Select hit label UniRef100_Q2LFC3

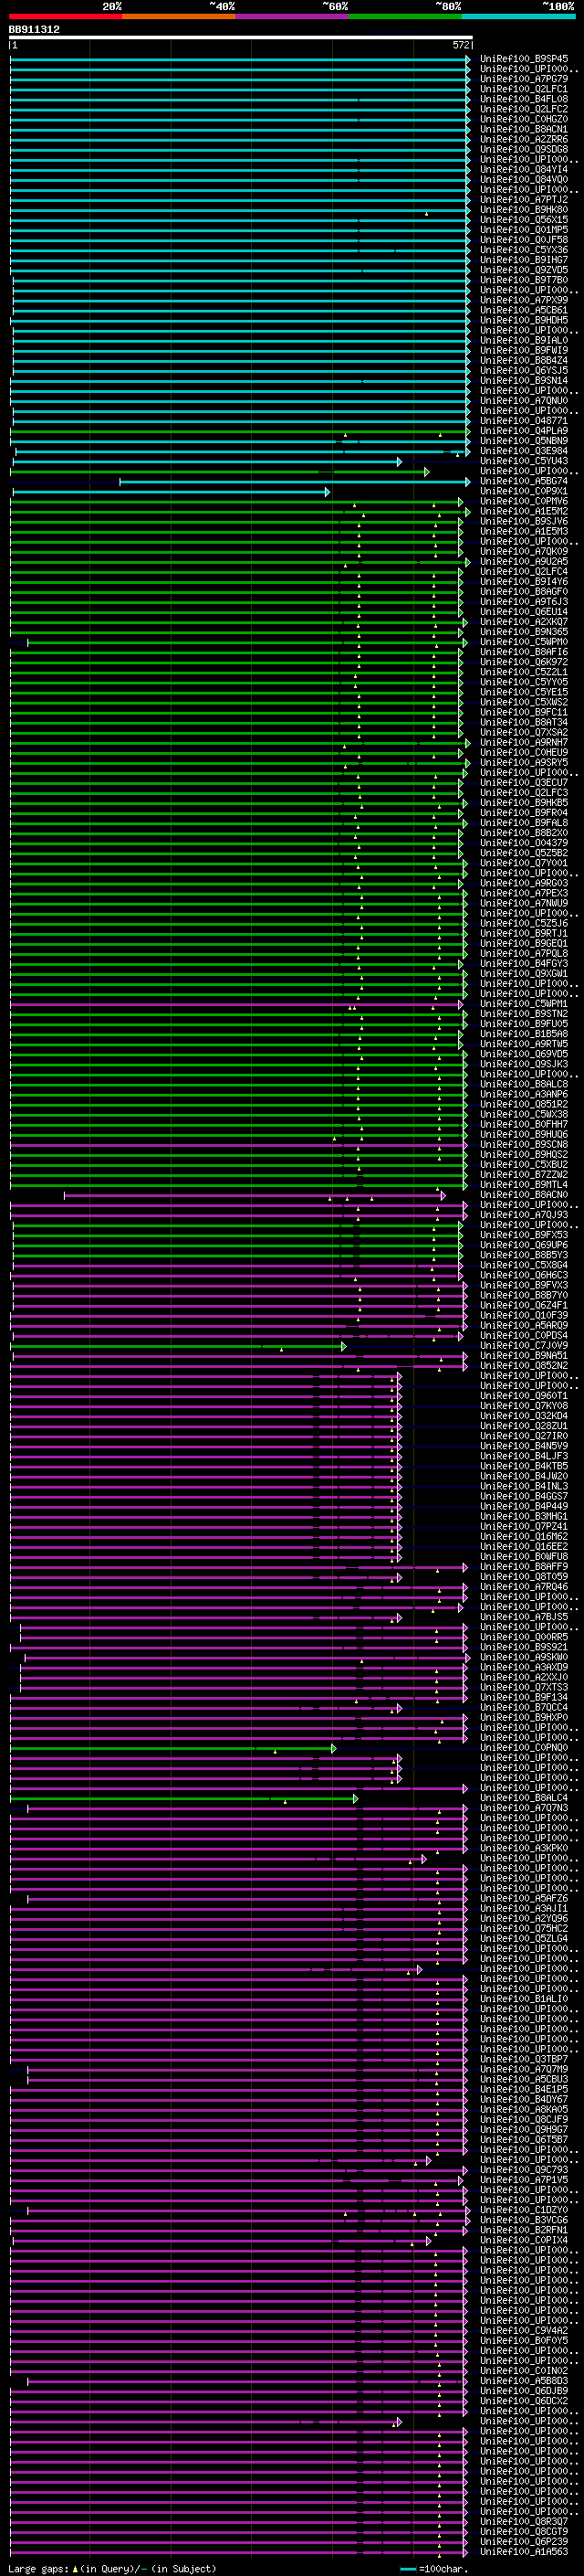tap(523, 793)
